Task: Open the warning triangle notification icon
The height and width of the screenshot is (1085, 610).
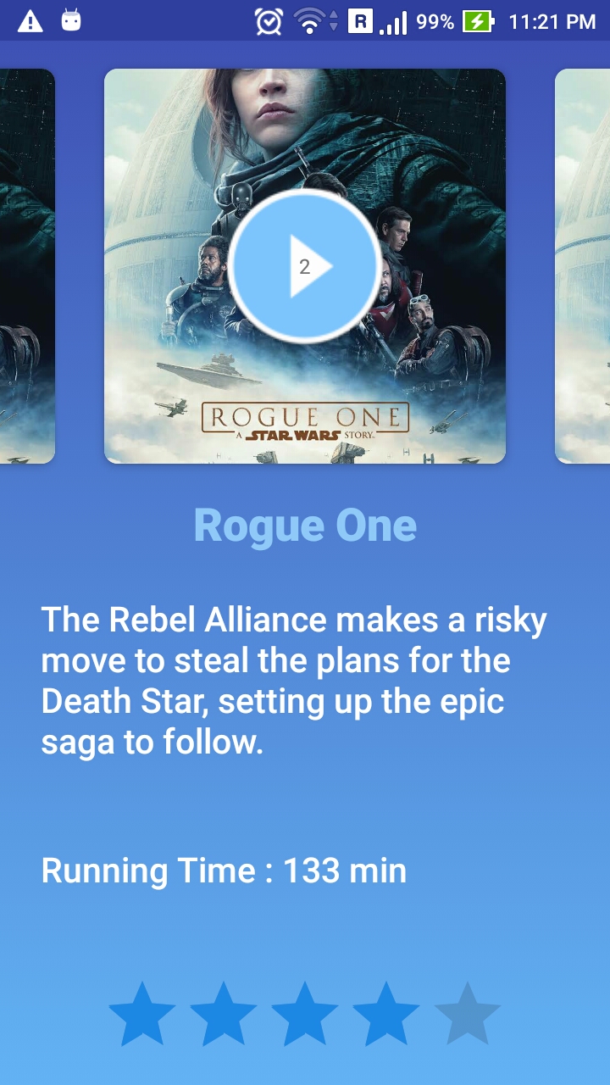Action: (x=30, y=21)
